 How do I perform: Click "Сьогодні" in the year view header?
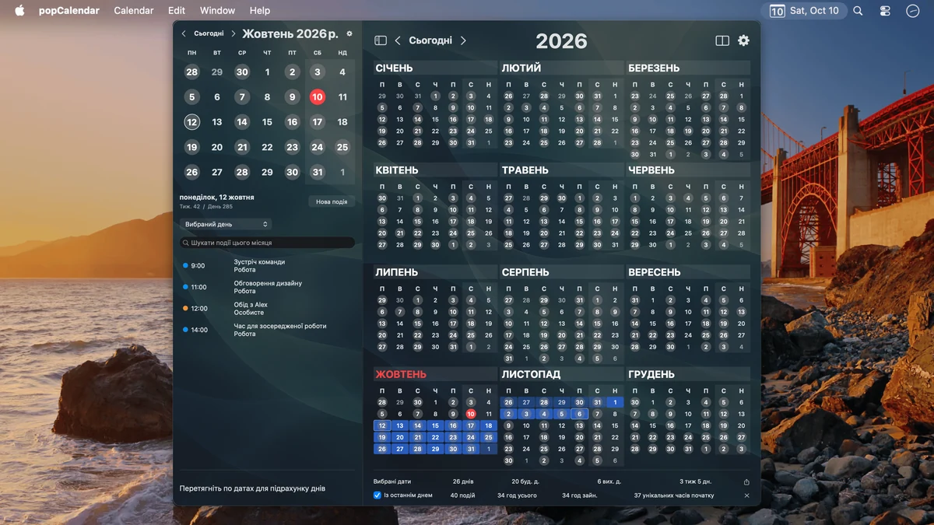[x=430, y=40]
